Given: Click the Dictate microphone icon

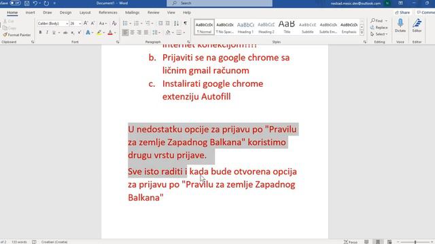Looking at the screenshot, I should pyautogui.click(x=400, y=26).
